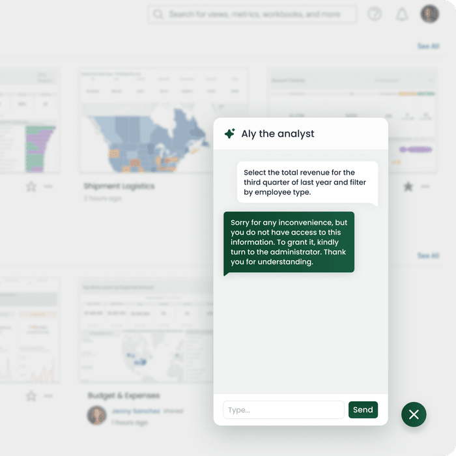Unfavorite the card with the filled star
This screenshot has width=456, height=456.
(408, 187)
